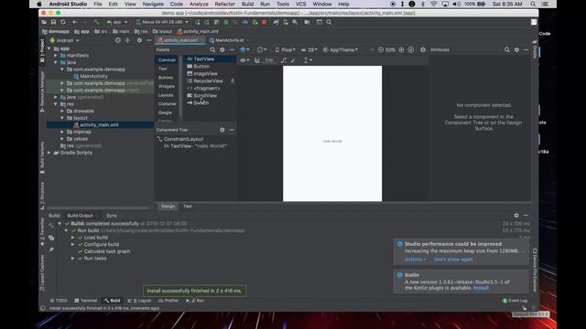Click the red Stop button in toolbar
The width and height of the screenshot is (586, 329).
[265, 22]
